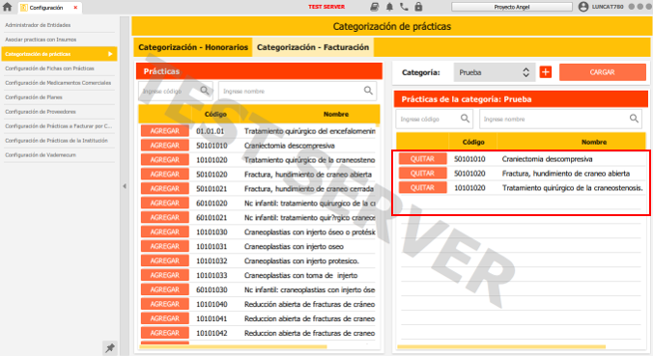Open notifications bell
The height and width of the screenshot is (356, 653).
(389, 7)
